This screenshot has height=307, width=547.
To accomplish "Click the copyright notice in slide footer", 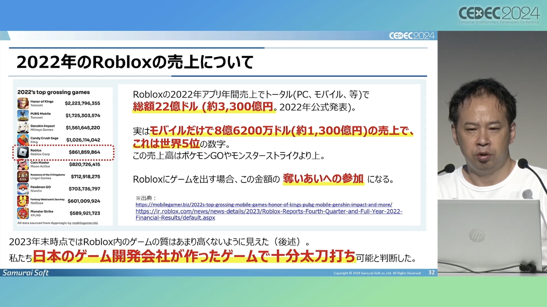I will 377,273.
